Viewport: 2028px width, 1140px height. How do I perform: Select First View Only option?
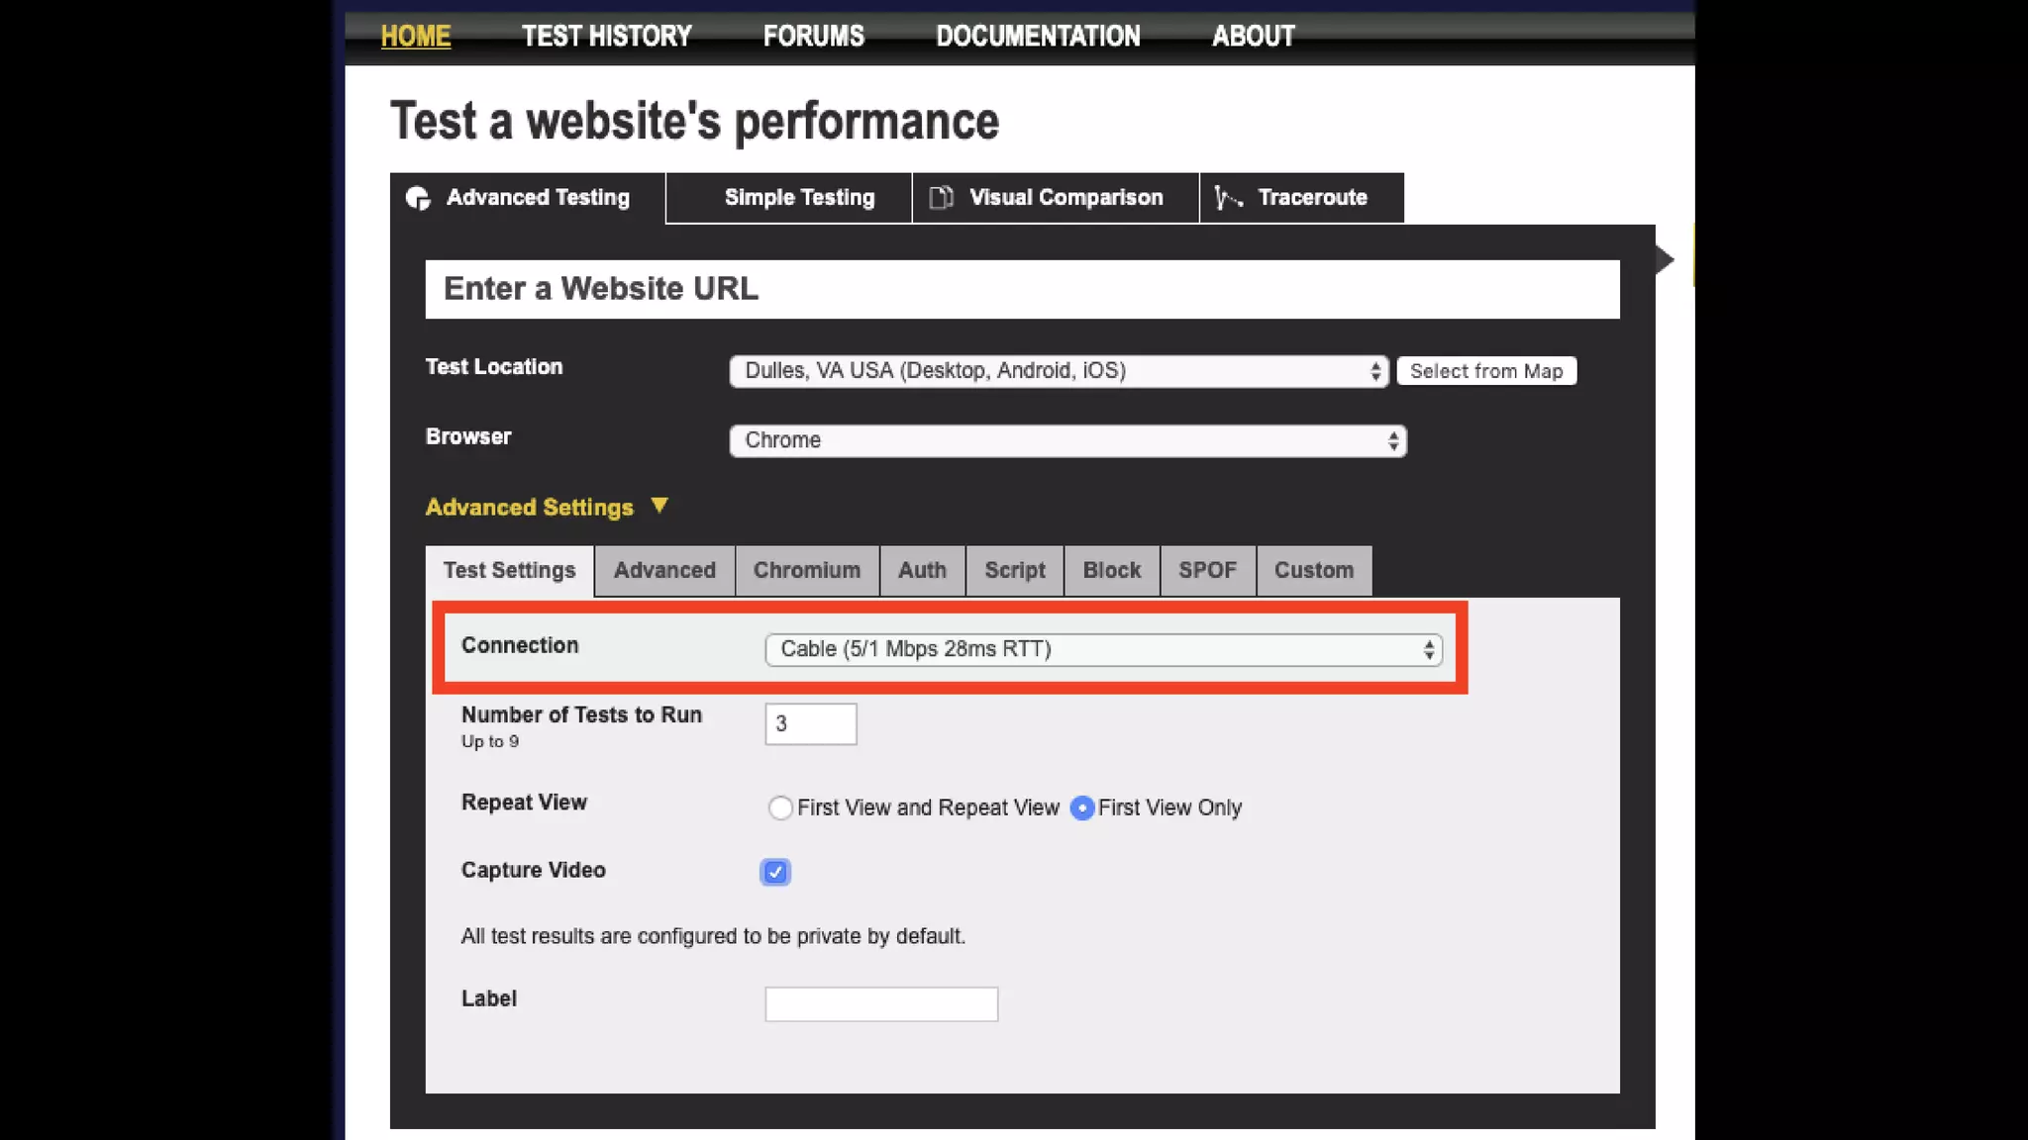tap(1082, 808)
